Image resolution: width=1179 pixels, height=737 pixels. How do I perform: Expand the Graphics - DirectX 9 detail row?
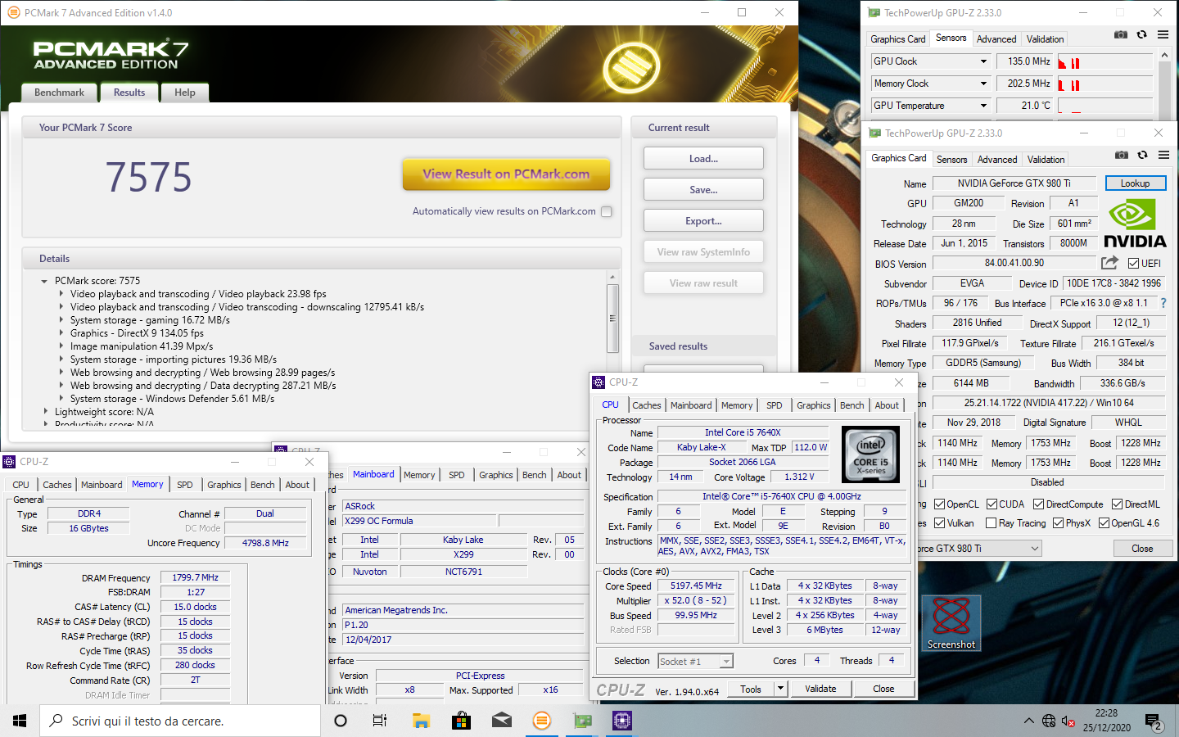61,333
